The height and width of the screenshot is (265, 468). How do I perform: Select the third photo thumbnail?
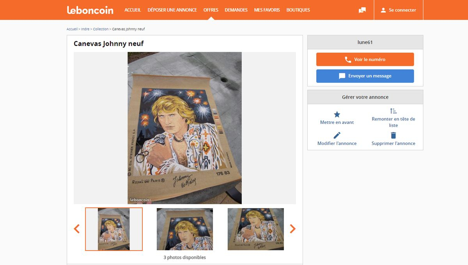[x=256, y=229]
